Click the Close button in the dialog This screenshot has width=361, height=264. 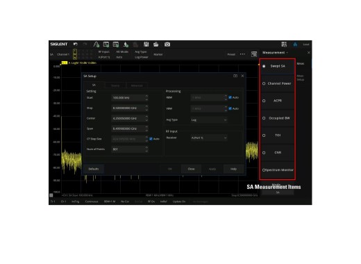pyautogui.click(x=191, y=169)
